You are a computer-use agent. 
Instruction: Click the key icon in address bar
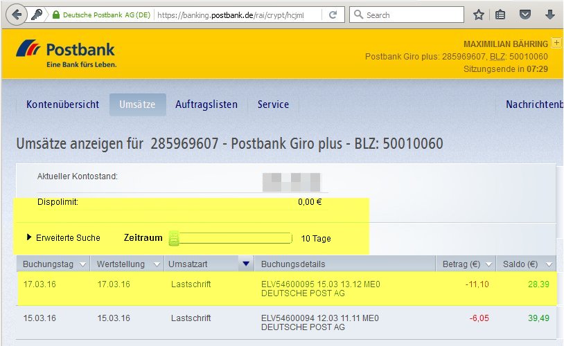pos(36,15)
